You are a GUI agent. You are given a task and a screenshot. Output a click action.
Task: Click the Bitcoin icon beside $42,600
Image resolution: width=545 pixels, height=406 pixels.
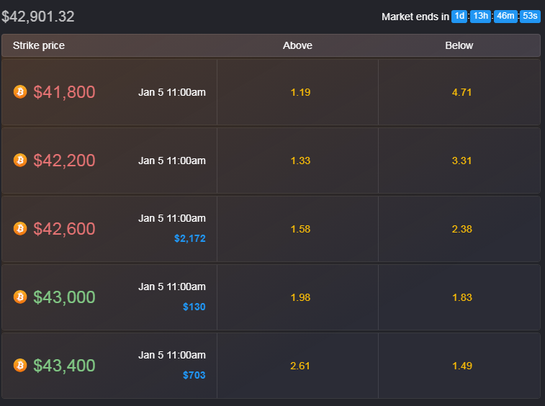click(x=20, y=228)
